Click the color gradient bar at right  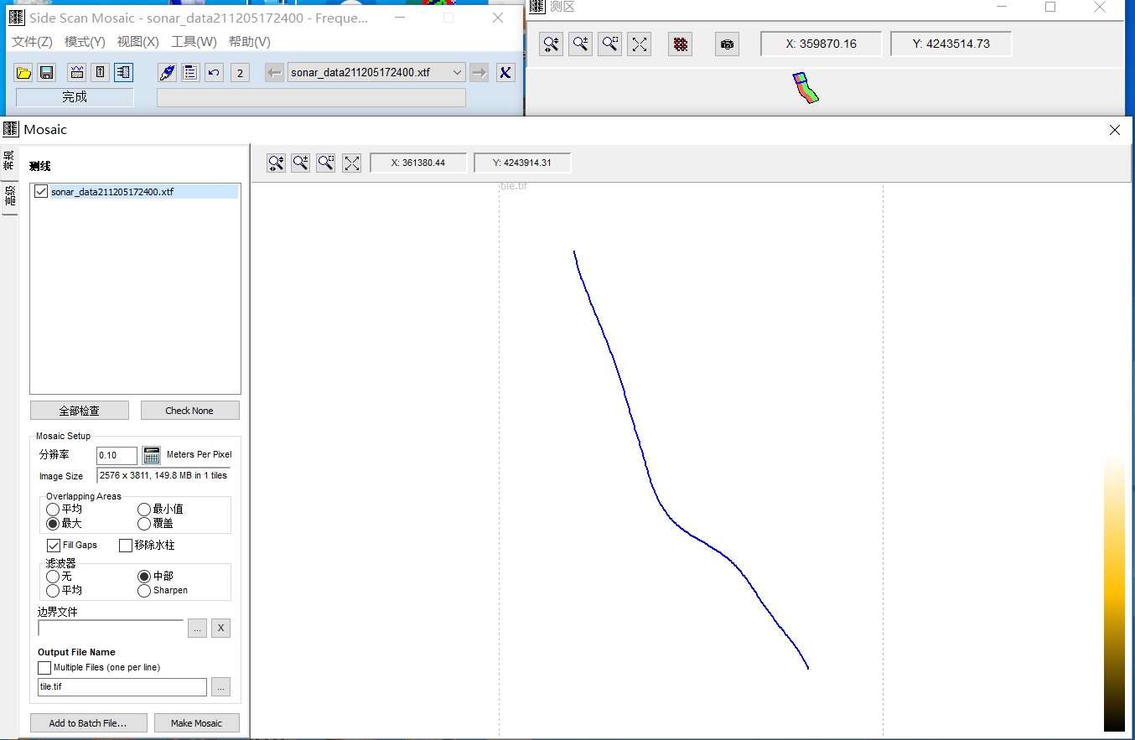[1113, 595]
